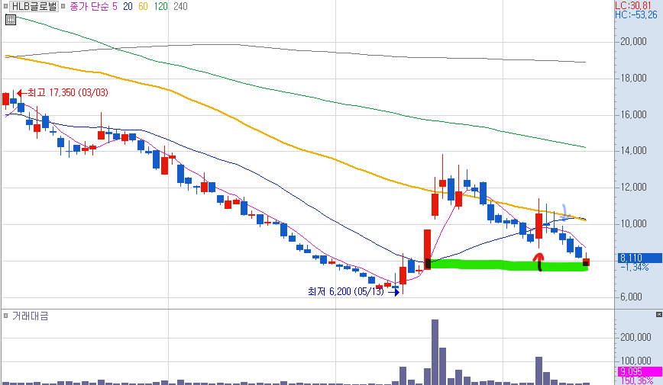
Task: Select the 20-day moving average legend
Action: tap(128, 6)
